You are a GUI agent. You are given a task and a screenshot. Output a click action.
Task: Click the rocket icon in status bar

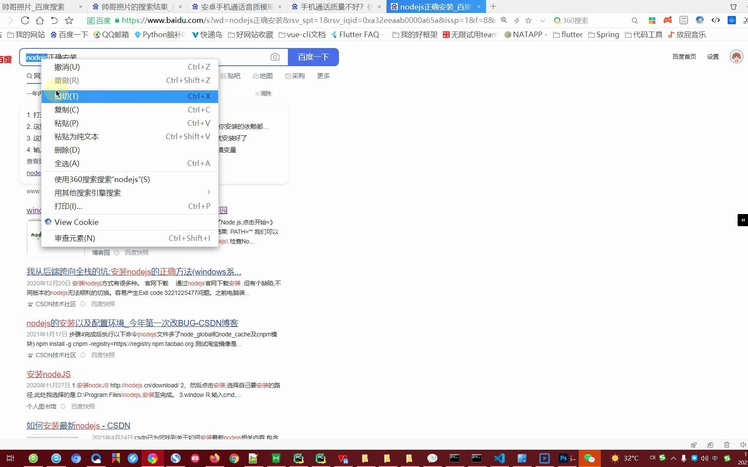tap(693, 445)
